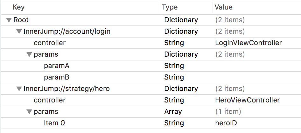Select the paramB key row
Screen dimensions: 301x133
coord(150,77)
